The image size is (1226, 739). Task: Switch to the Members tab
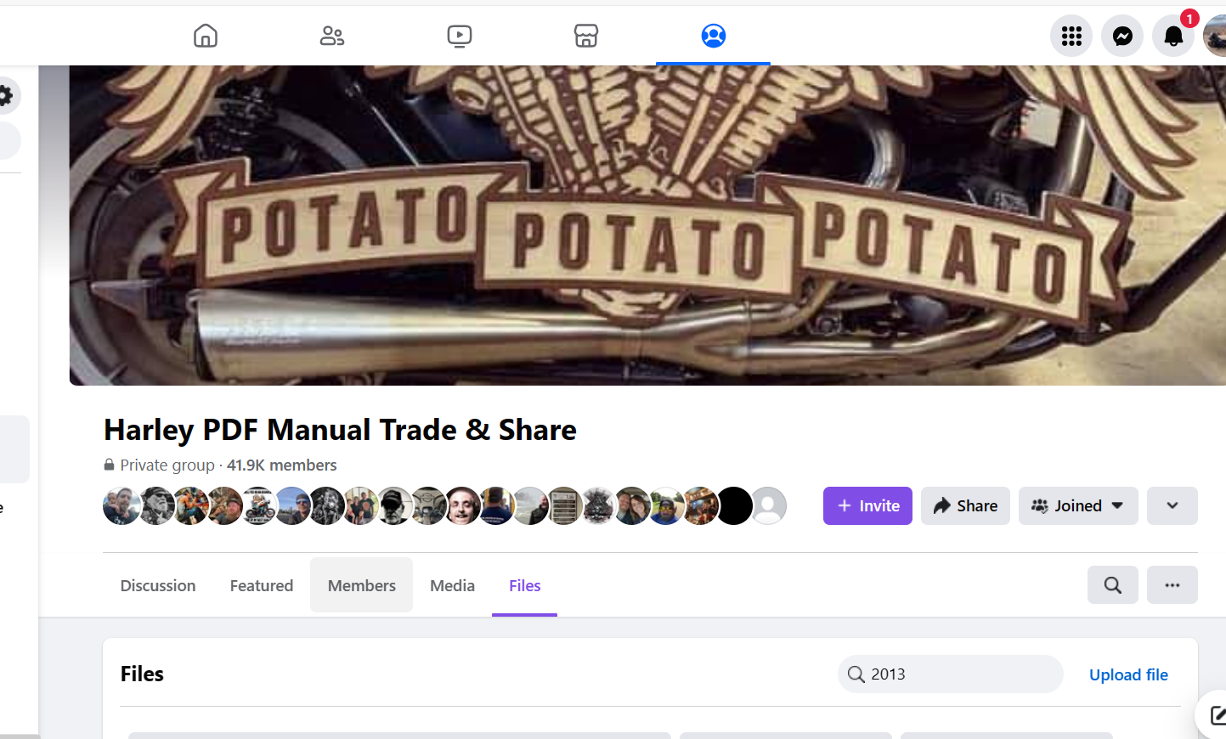pos(362,585)
